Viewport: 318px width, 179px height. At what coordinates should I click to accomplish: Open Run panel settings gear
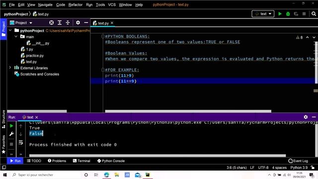click(306, 117)
